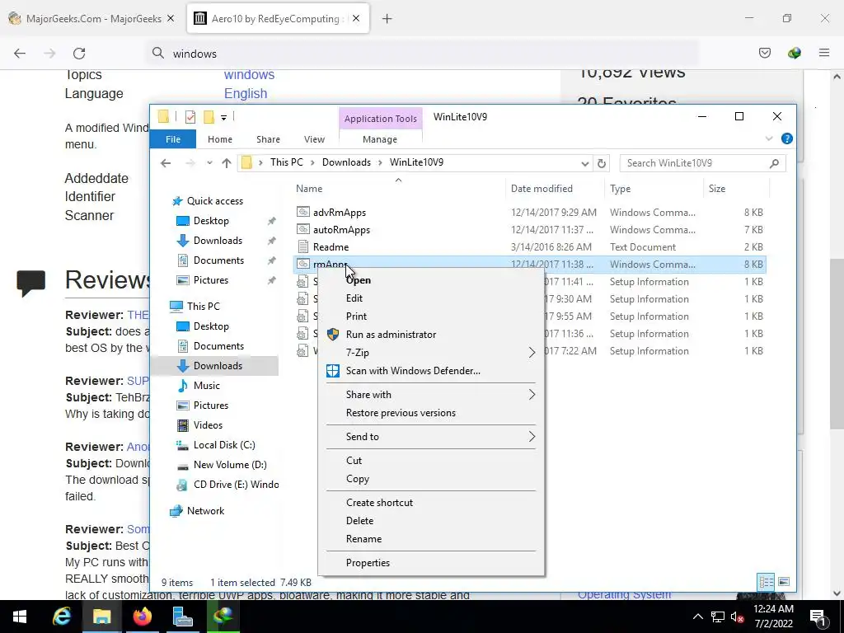
Task: Customize Quick Access Toolbar dropdown
Action: tap(223, 117)
